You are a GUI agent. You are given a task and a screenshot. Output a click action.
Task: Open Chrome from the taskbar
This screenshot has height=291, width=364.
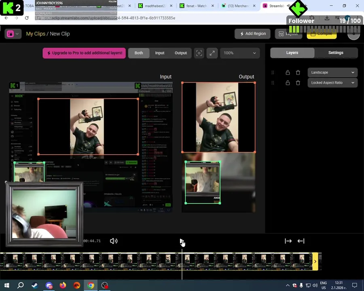[x=91, y=285]
